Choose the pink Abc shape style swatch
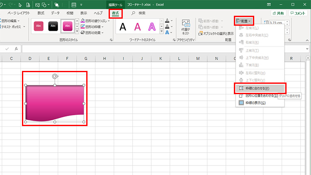Image resolution: width=311 pixels, height=175 pixels. coord(67,27)
